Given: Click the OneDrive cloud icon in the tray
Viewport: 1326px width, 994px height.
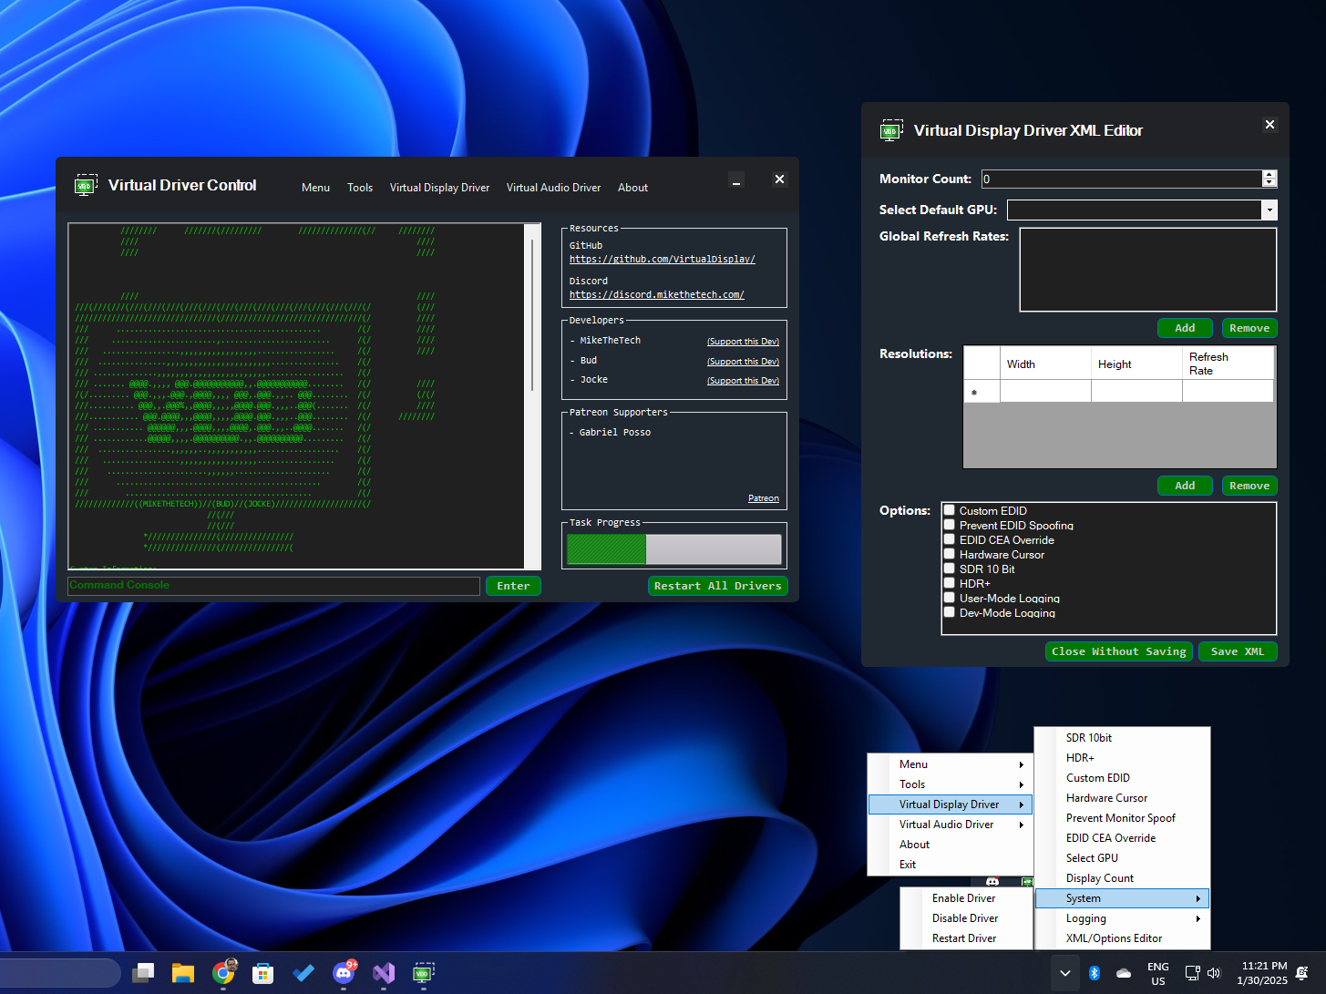Looking at the screenshot, I should [x=1123, y=973].
